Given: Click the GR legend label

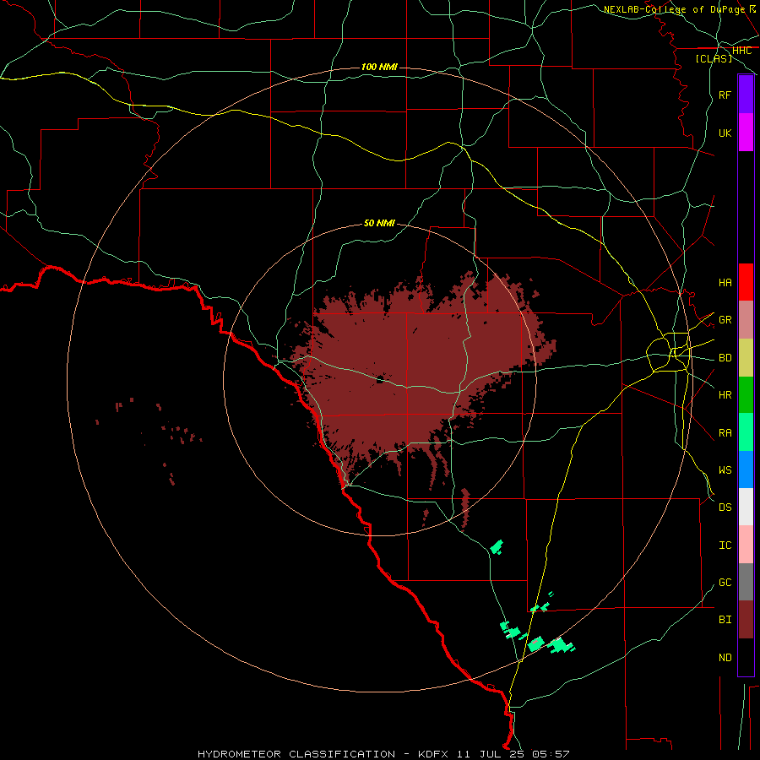Looking at the screenshot, I should [x=725, y=320].
